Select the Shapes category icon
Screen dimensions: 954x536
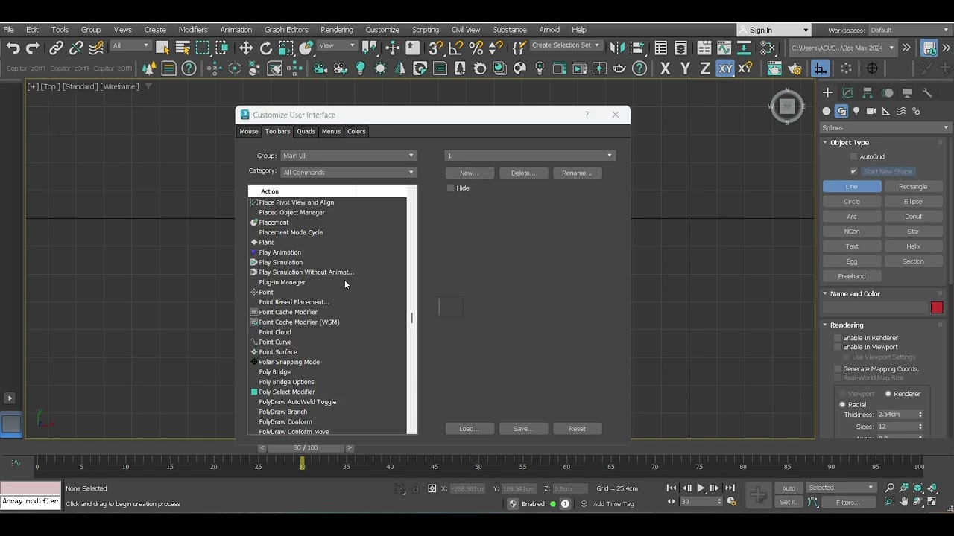841,111
